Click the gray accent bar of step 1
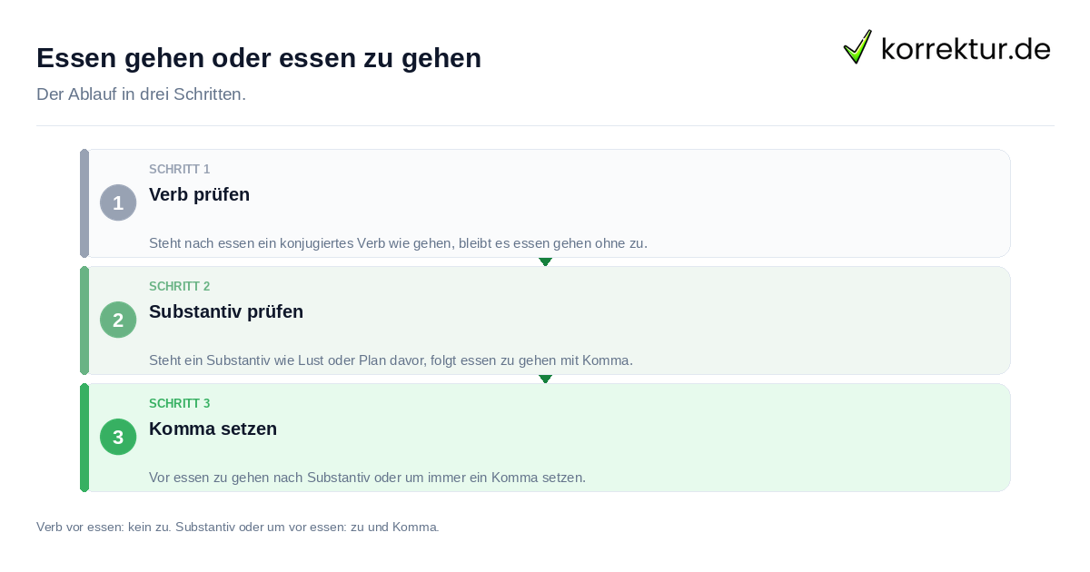The width and height of the screenshot is (1090, 572). coord(84,203)
